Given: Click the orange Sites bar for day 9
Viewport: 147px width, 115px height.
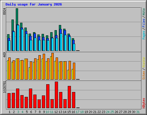Looking at the screenshot, I should point(44,67).
